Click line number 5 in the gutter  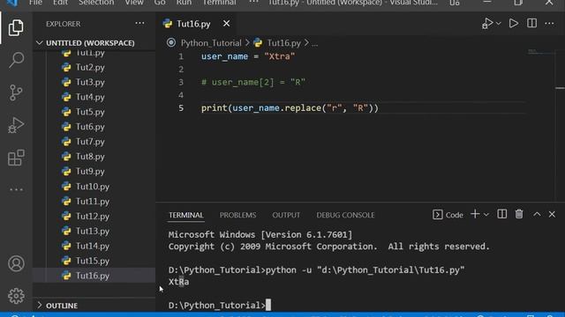point(181,107)
